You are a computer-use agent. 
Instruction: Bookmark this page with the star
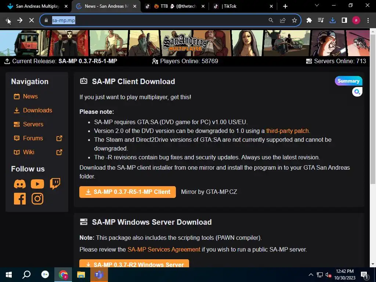294,21
